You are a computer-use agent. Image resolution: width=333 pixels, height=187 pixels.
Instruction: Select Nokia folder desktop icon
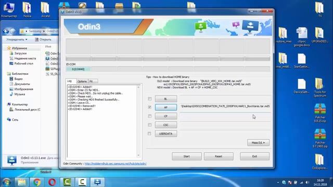[x=27, y=10]
